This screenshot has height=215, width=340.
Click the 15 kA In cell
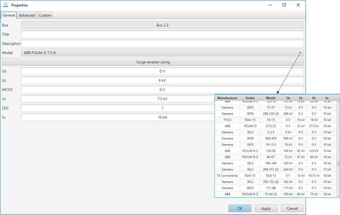click(x=327, y=169)
